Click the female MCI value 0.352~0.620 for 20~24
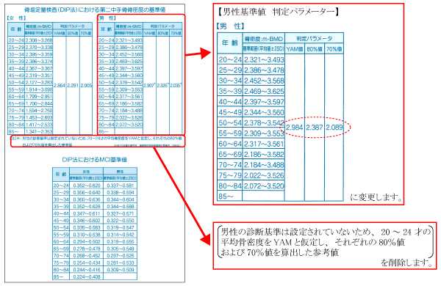441x286 pixels. click(86, 186)
